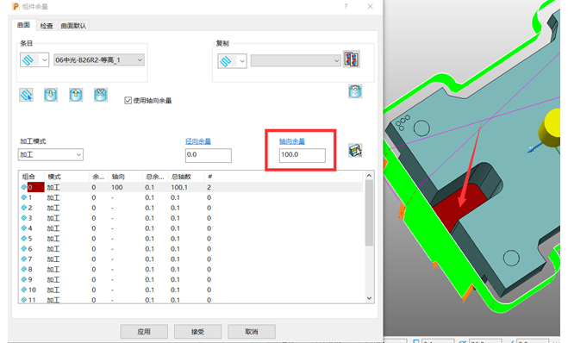Click the 应用 button

[x=144, y=332]
